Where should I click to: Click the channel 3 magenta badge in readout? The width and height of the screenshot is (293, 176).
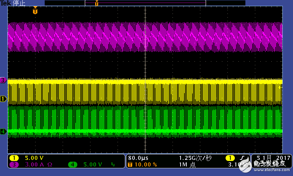14,165
